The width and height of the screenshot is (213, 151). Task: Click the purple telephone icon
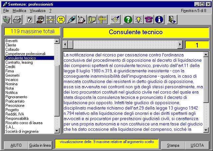pyautogui.click(x=149, y=20)
